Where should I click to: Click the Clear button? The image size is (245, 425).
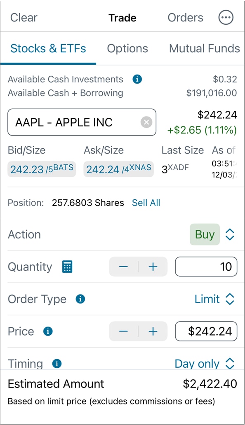click(24, 18)
